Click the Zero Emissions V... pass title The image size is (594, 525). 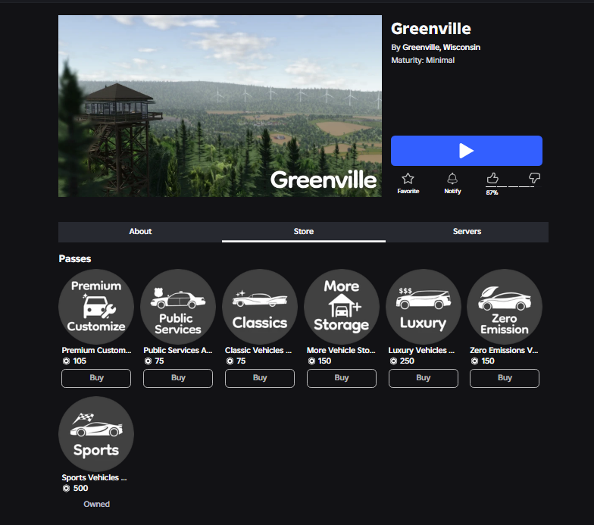pyautogui.click(x=504, y=350)
